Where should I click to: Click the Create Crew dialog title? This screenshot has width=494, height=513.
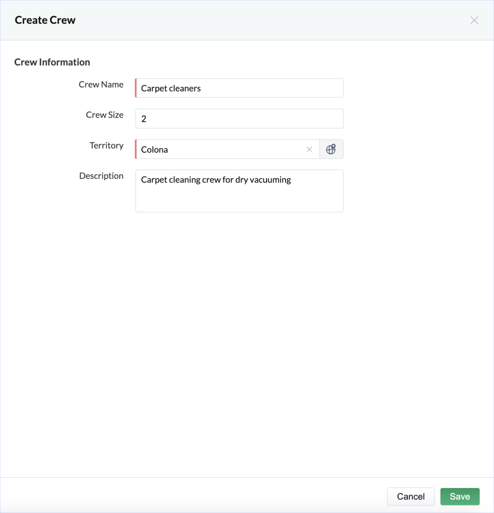pos(45,21)
